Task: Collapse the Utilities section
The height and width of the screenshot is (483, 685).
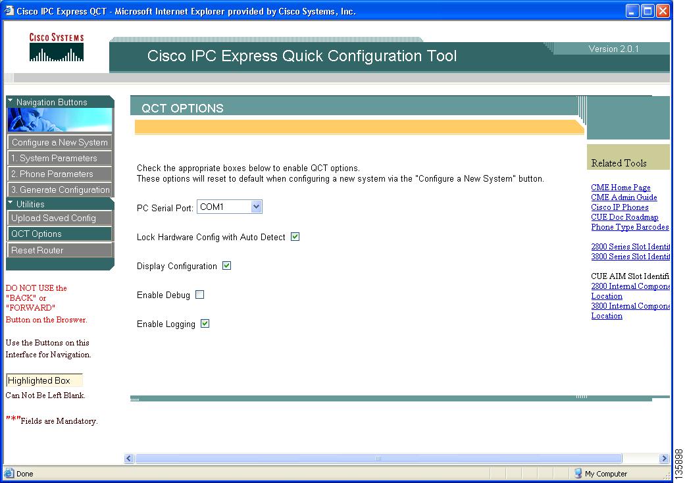Action: pos(9,203)
